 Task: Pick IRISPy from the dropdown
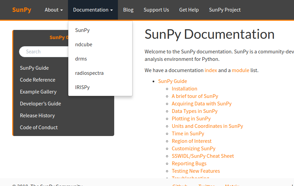(83, 87)
